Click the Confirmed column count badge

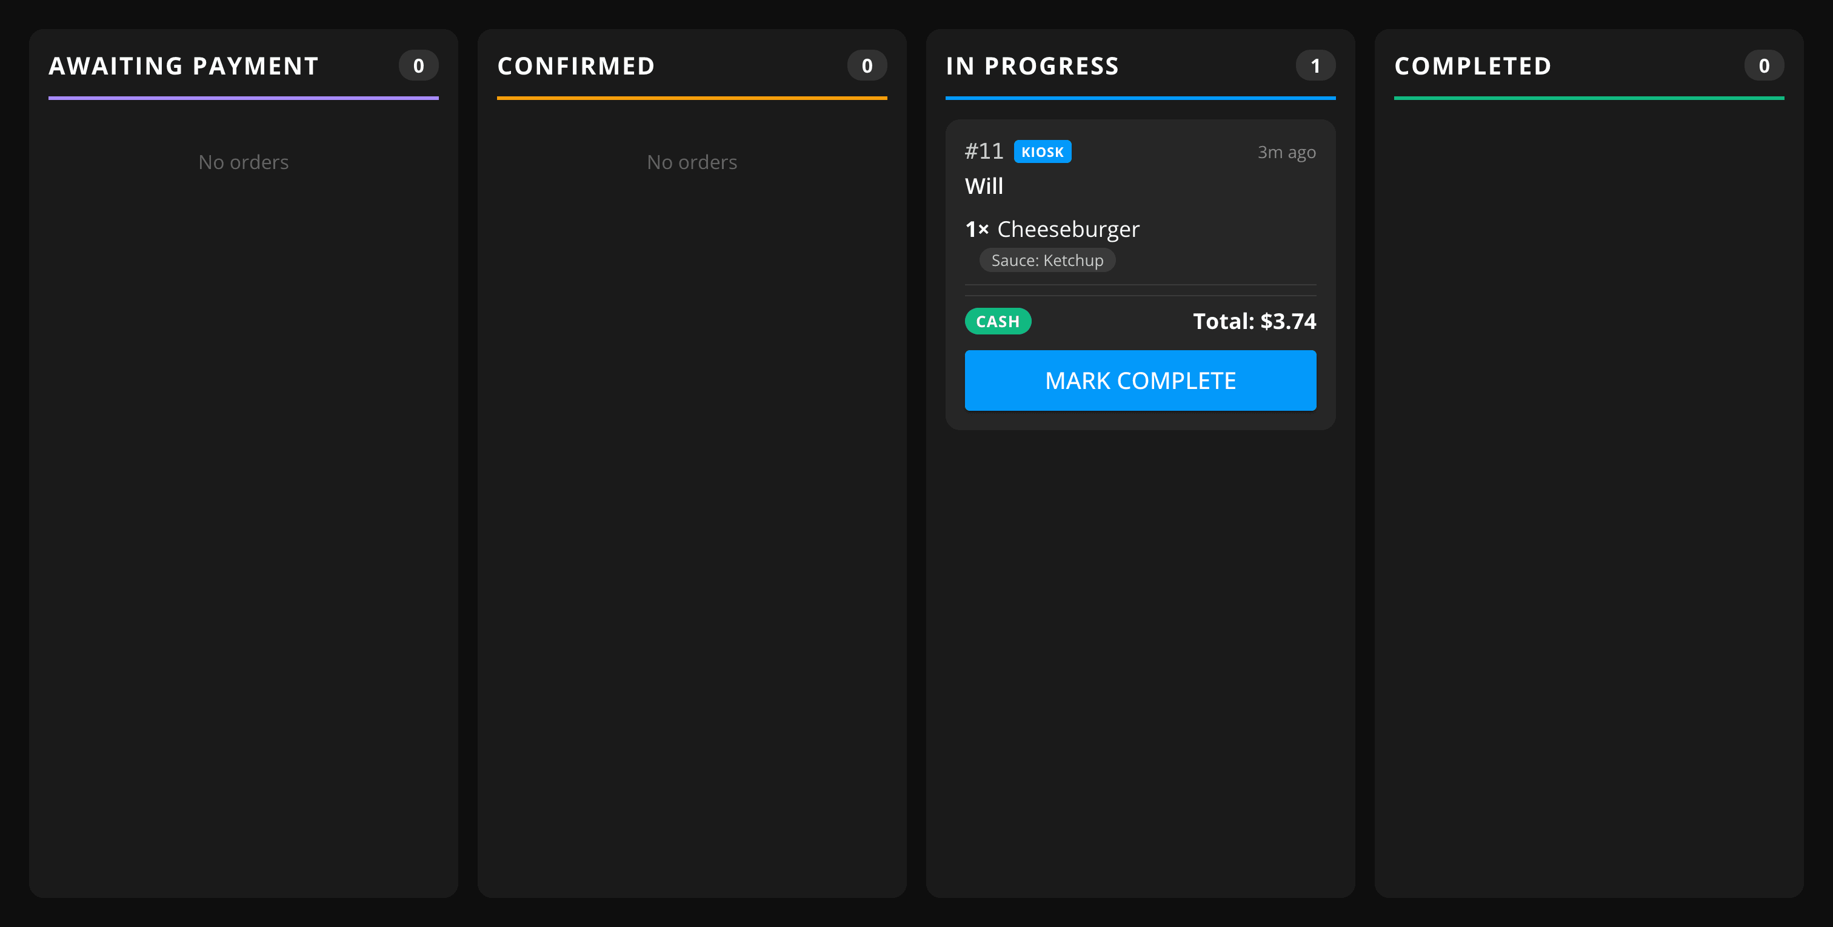click(867, 65)
